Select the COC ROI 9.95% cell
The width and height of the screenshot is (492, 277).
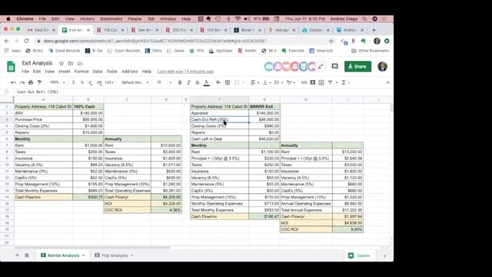(x=347, y=229)
